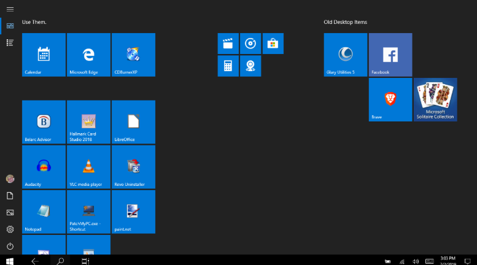
Task: Select 'Old Desktop Items' group title
Action: [x=345, y=22]
